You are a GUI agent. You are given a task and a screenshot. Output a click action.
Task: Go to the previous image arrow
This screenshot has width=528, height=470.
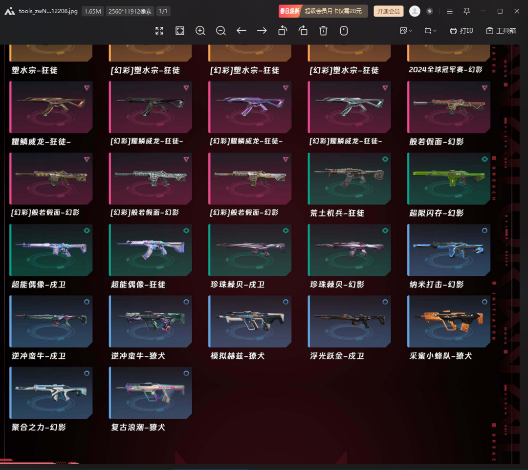[242, 31]
